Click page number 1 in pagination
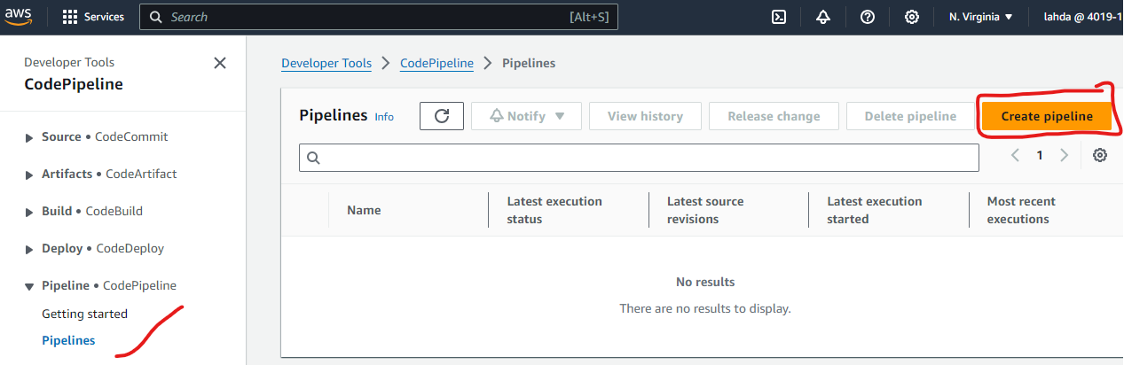Screen dimensions: 1124x365 click(x=1040, y=156)
